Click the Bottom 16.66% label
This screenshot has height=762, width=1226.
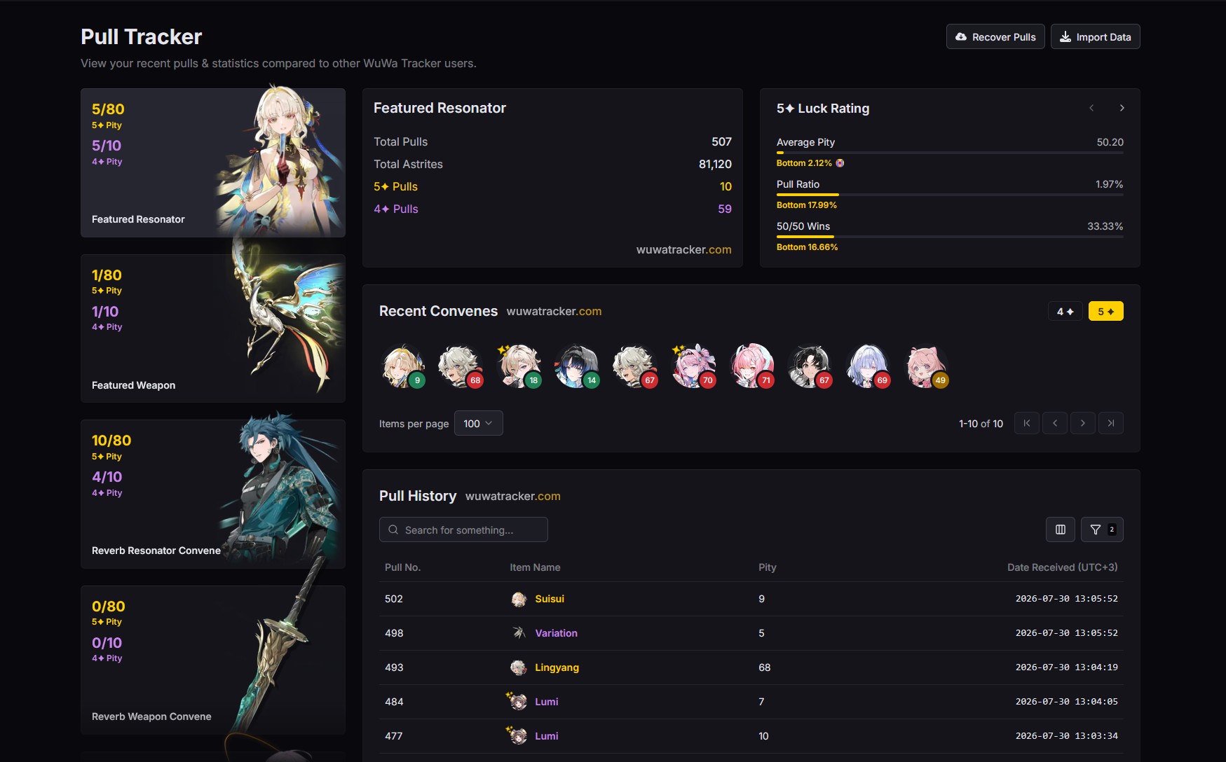coord(807,247)
